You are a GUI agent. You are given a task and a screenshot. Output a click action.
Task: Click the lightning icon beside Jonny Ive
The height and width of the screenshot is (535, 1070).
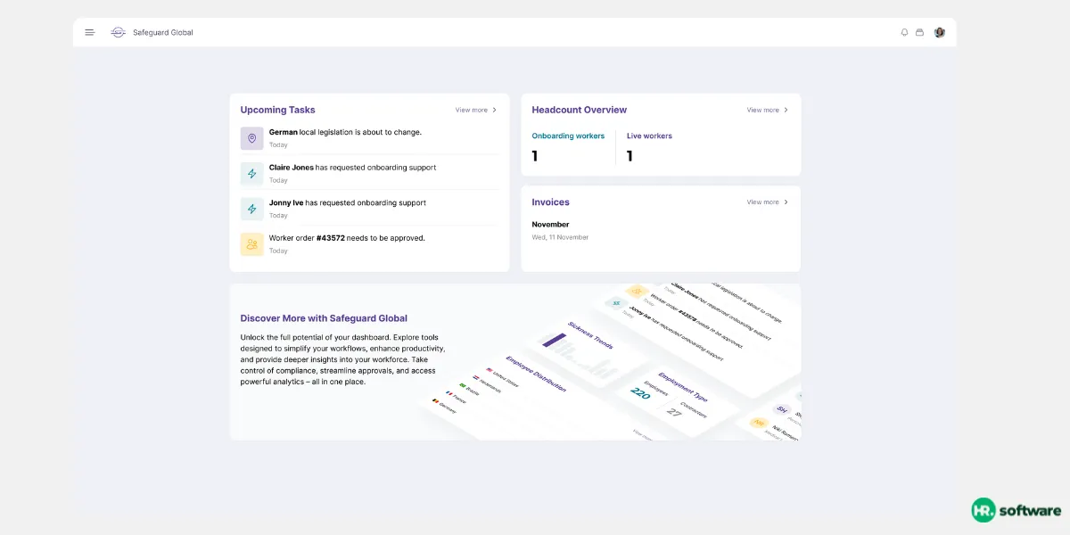(251, 209)
